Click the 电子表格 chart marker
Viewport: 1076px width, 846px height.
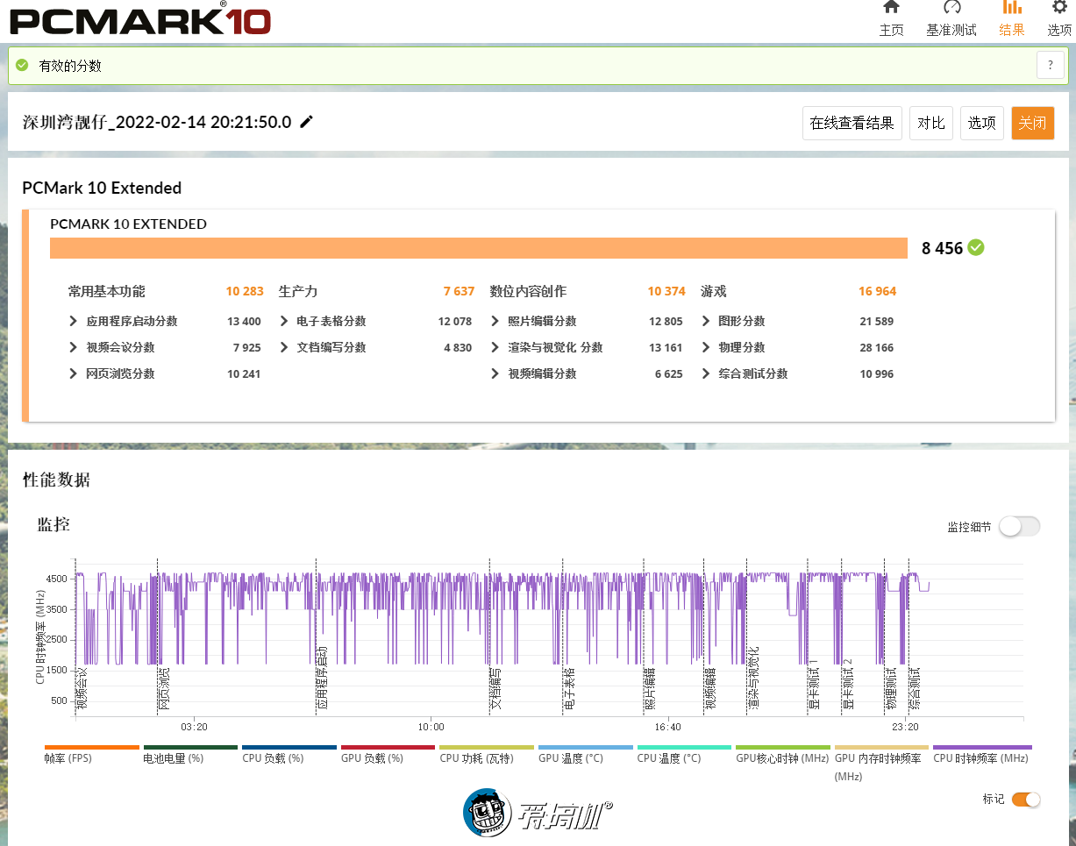[x=569, y=689]
